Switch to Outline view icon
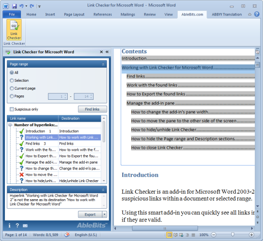 point(187,235)
